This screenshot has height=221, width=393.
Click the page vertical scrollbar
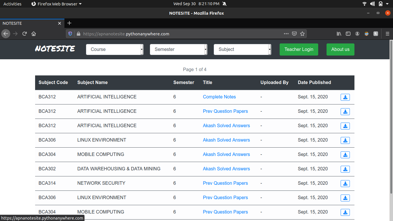[391, 117]
